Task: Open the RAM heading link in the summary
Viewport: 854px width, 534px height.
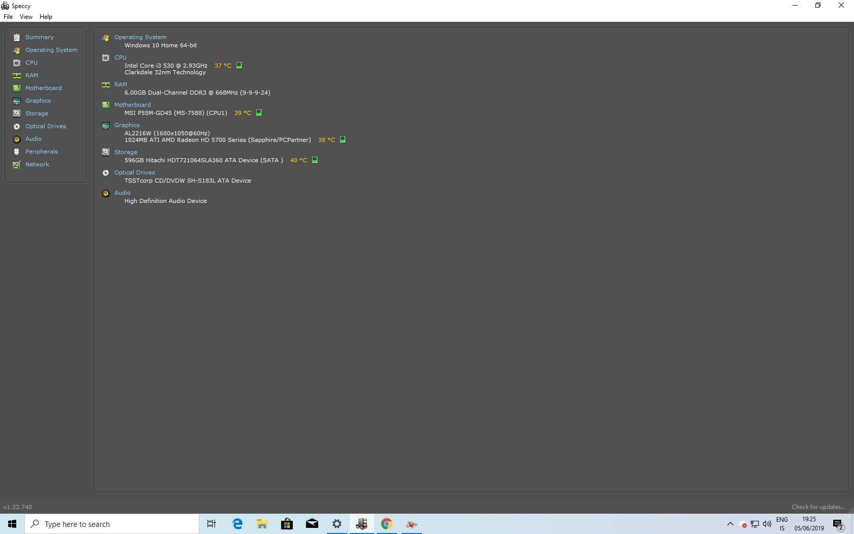Action: (120, 84)
